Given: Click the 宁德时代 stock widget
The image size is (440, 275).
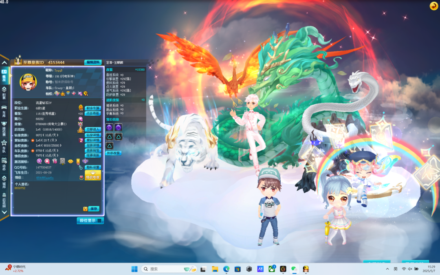Looking at the screenshot, I should click(16, 268).
